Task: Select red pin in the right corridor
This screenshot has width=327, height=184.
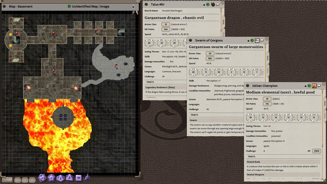Action: [96, 31]
